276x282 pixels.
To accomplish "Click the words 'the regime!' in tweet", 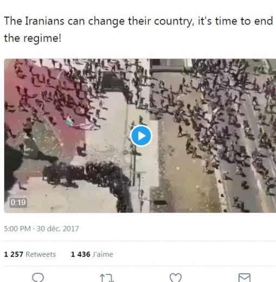I will click(33, 38).
